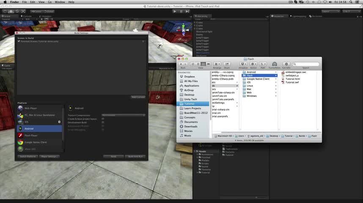Enable Create Eclipse project layout checkbox
Screen dimensions: 363x203
click(103, 119)
